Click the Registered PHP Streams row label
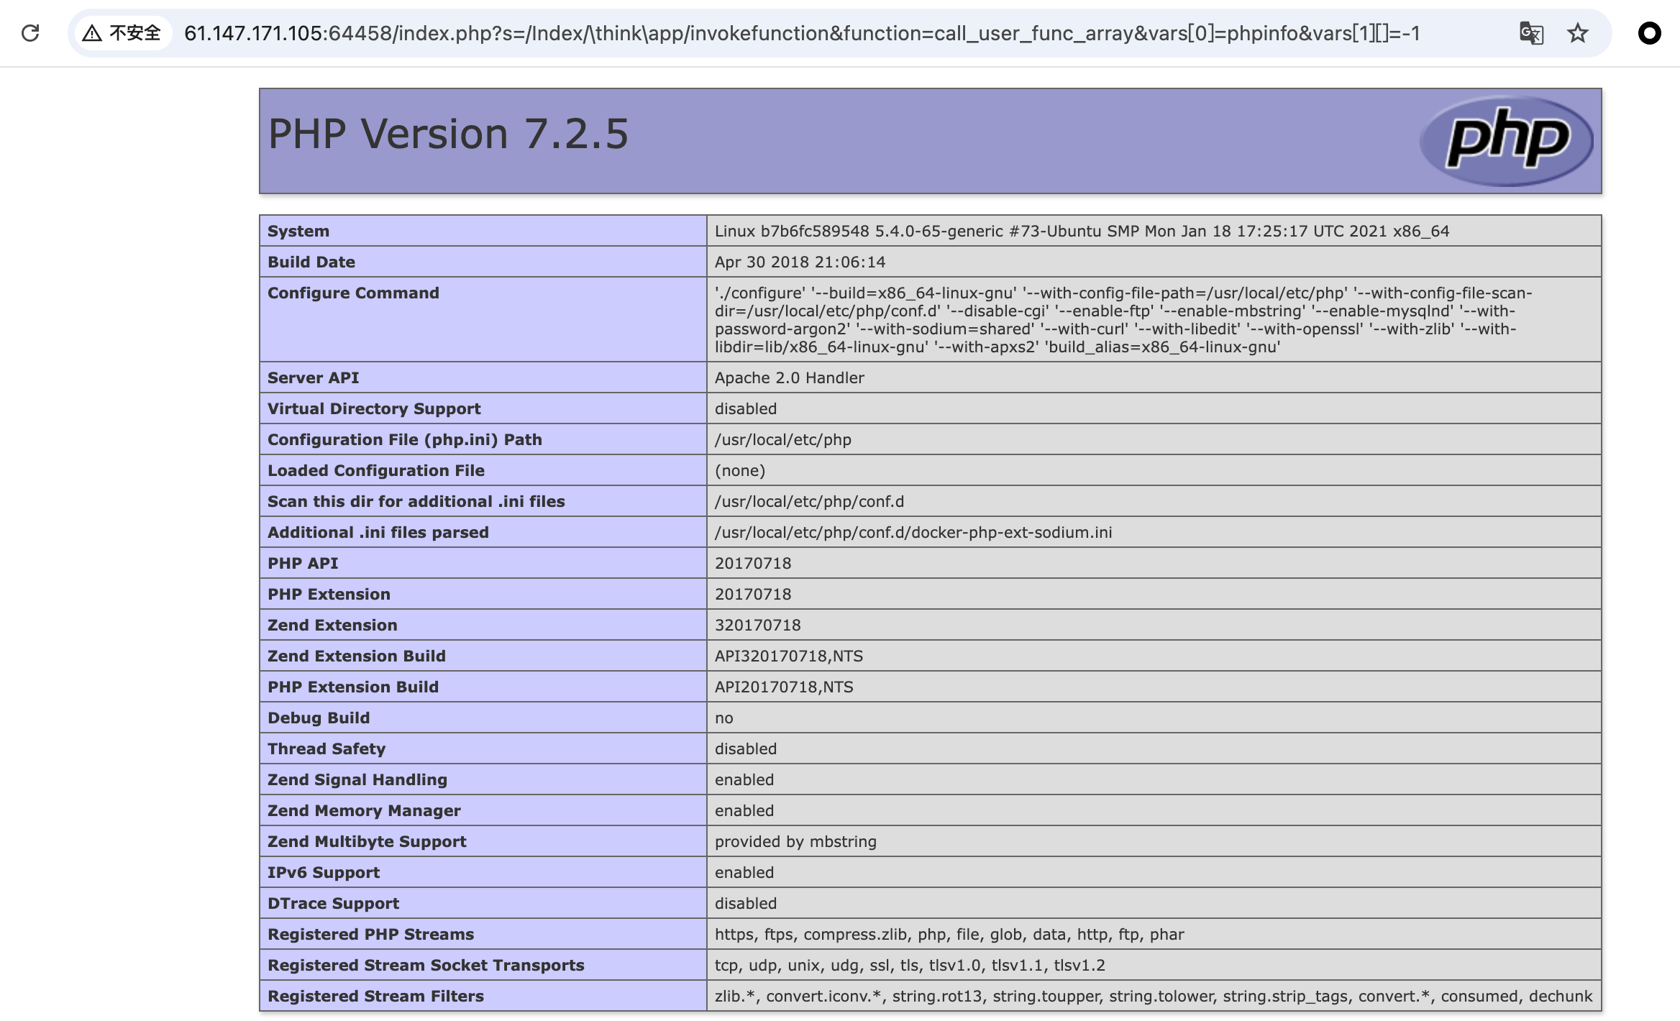Screen dimensions: 1680x1021 370,934
